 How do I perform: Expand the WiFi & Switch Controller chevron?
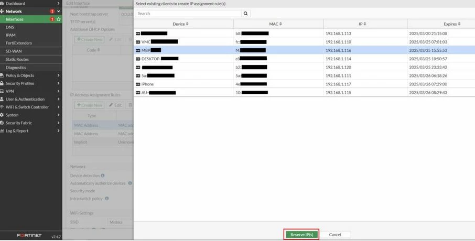(59, 107)
